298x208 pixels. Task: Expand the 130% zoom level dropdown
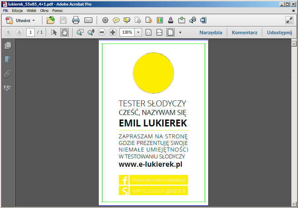[x=138, y=32]
